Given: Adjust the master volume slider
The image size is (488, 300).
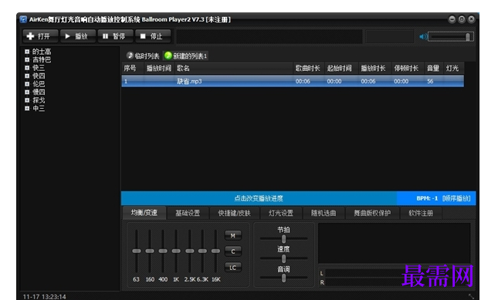Looking at the screenshot, I should [451, 37].
